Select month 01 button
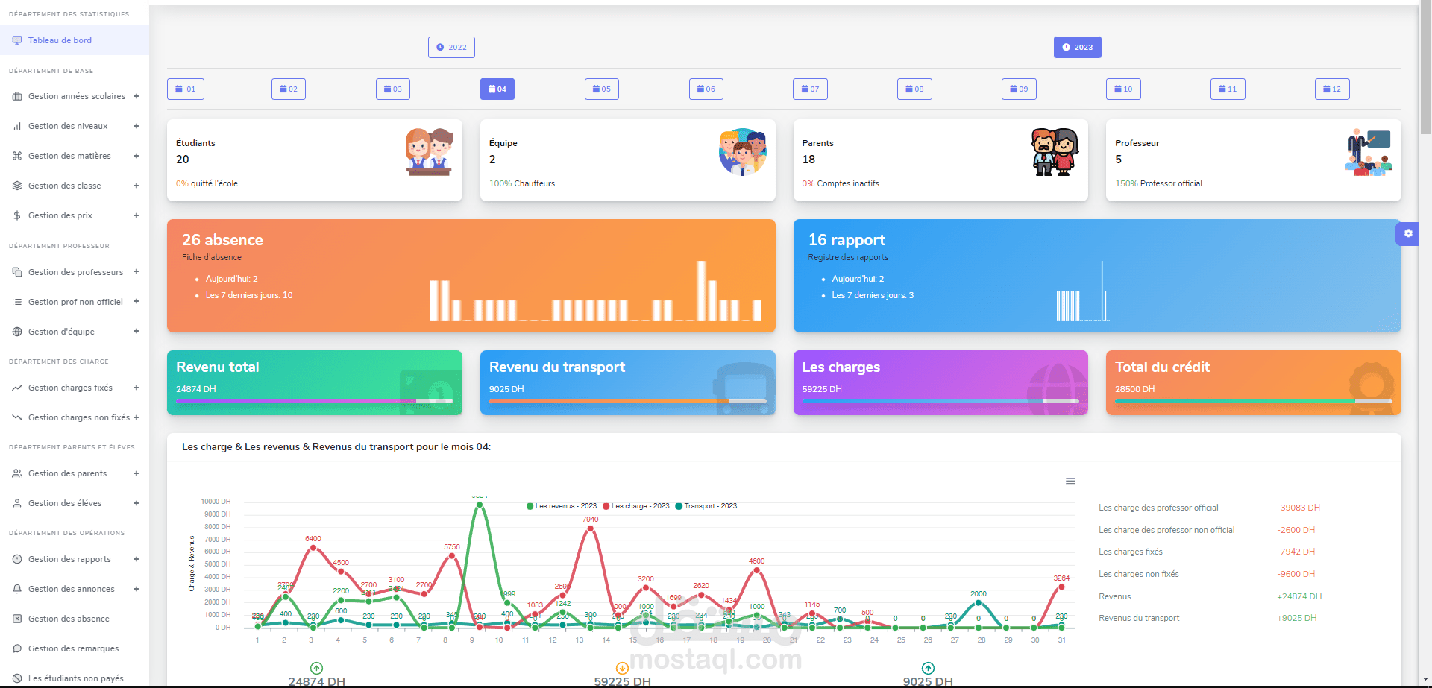 [x=186, y=89]
